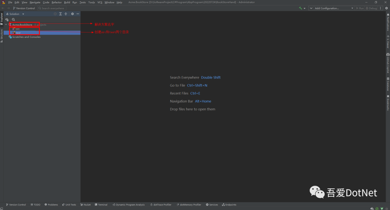Open dropdown arrow next to Build hammer
Screen dimensions: 390x210
304,8
